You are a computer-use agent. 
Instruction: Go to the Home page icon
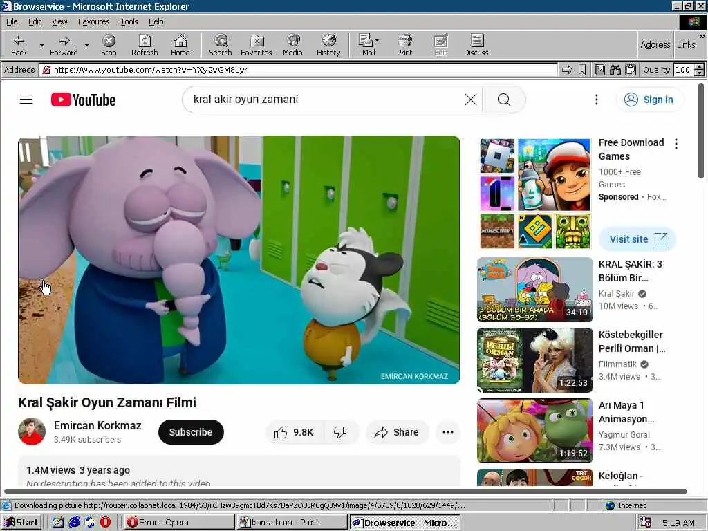tap(180, 45)
